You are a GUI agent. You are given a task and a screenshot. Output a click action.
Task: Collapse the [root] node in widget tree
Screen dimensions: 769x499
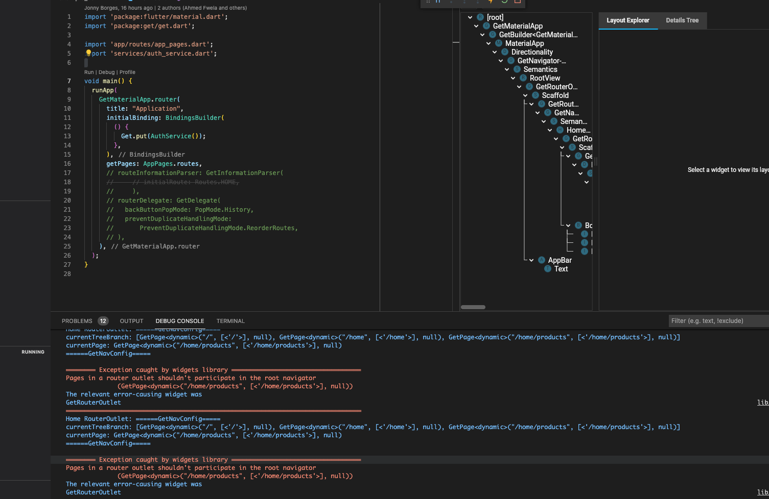470,17
